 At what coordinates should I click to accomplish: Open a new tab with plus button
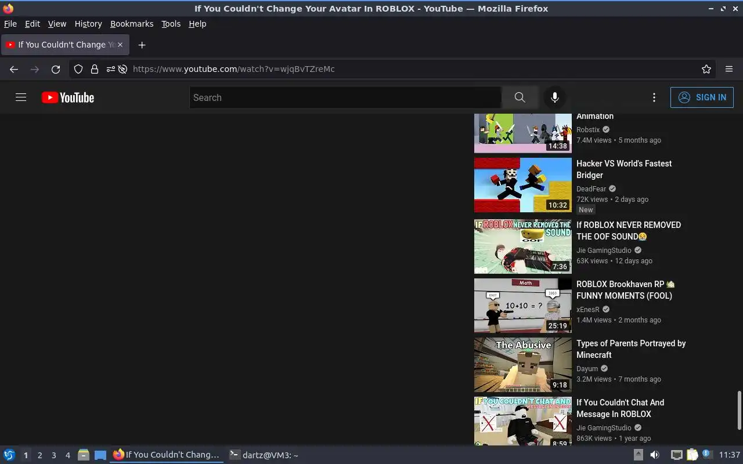pos(142,45)
